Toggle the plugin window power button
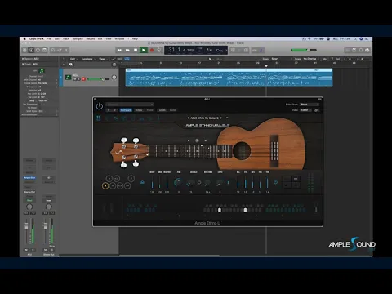The height and width of the screenshot is (294, 392). [x=100, y=106]
